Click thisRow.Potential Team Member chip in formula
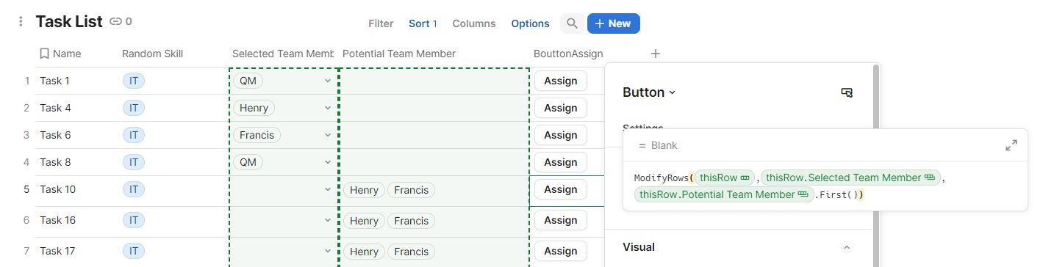 (724, 194)
